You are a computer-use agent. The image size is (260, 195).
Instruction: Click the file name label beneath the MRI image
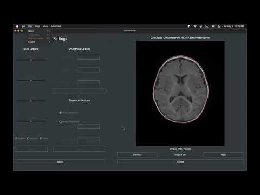pos(180,149)
